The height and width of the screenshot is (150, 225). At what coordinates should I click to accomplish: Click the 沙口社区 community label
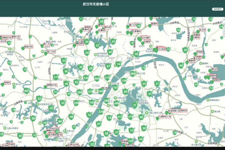[162, 49]
